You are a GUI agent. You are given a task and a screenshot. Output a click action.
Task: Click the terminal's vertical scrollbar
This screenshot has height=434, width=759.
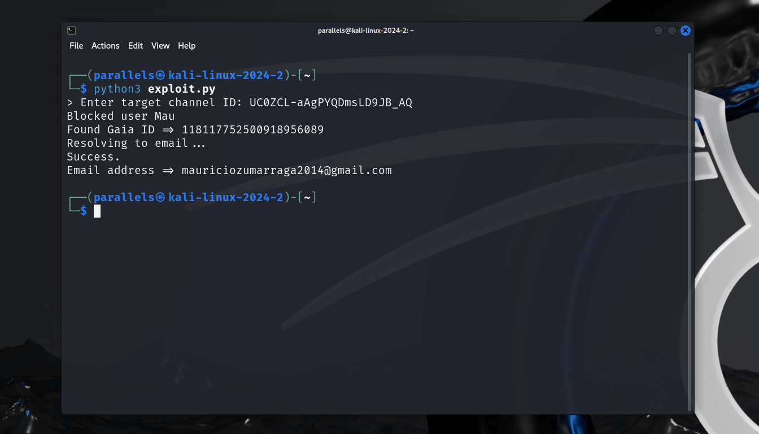pyautogui.click(x=690, y=232)
